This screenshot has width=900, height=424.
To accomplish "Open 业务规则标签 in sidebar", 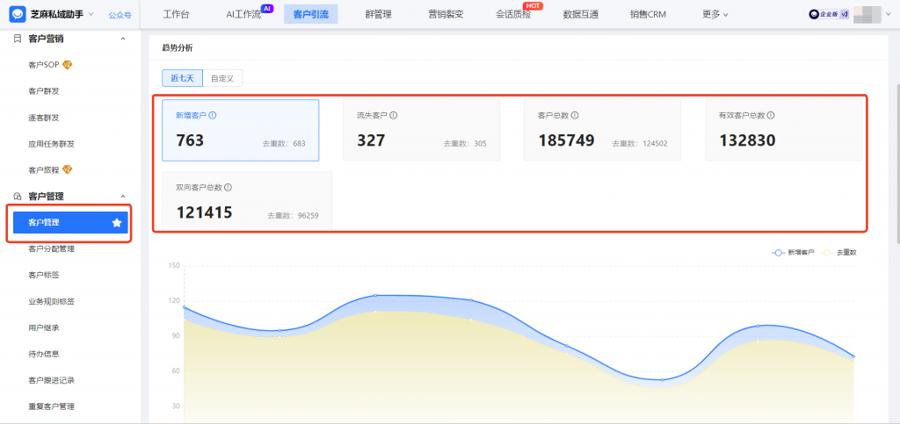I will (51, 301).
